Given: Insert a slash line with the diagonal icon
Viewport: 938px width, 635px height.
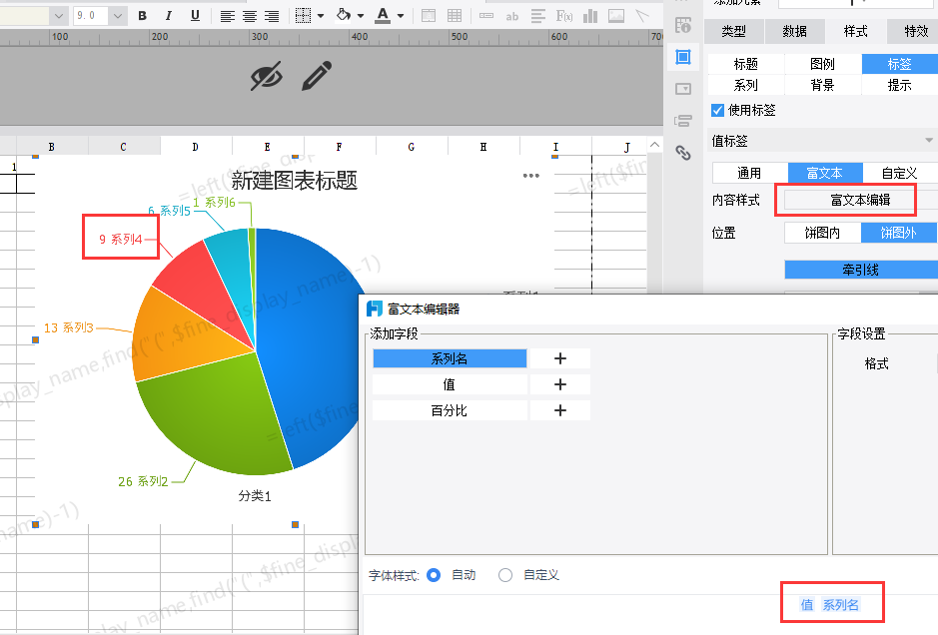Looking at the screenshot, I should click(x=642, y=16).
